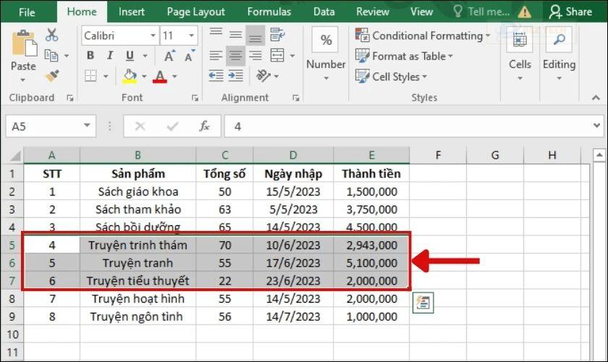The height and width of the screenshot is (362, 608).
Task: Click the Copy icon in Clipboard
Action: 51,56
